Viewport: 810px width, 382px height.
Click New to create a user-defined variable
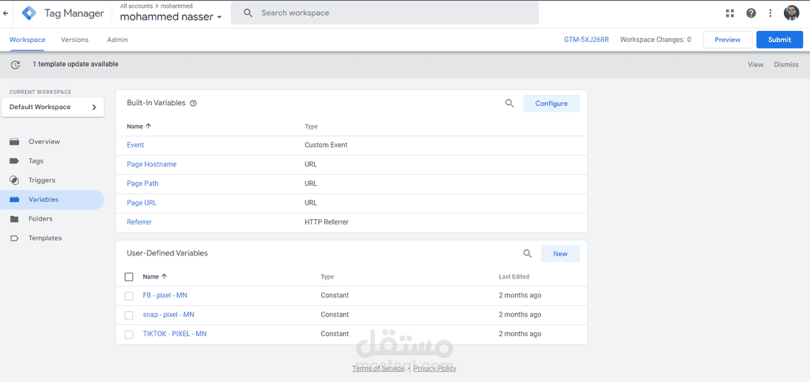[560, 253]
